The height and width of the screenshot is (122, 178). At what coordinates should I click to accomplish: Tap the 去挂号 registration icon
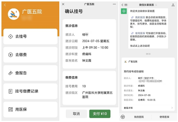click(x=10, y=37)
